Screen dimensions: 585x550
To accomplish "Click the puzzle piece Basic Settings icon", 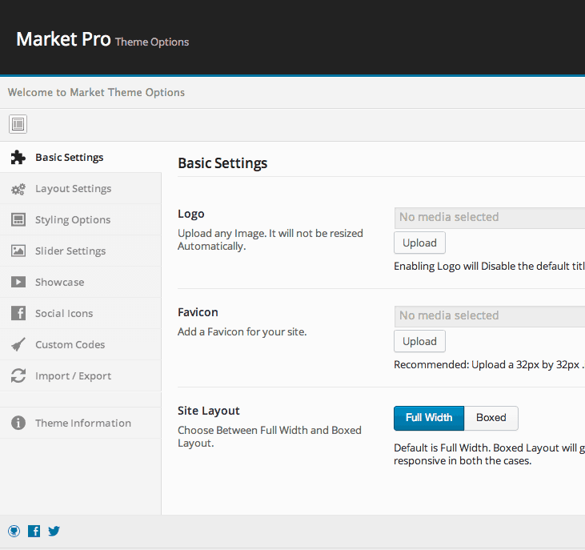I will tap(18, 158).
